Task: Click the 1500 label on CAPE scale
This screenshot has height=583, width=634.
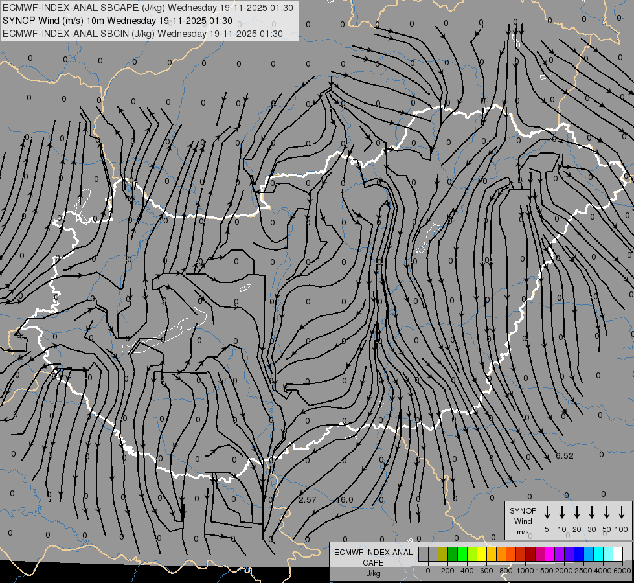Action: [544, 571]
